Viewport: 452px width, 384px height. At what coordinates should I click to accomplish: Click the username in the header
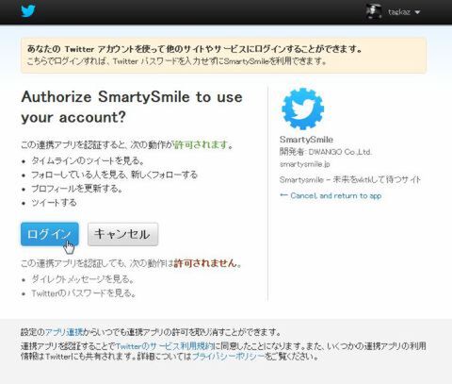click(399, 12)
